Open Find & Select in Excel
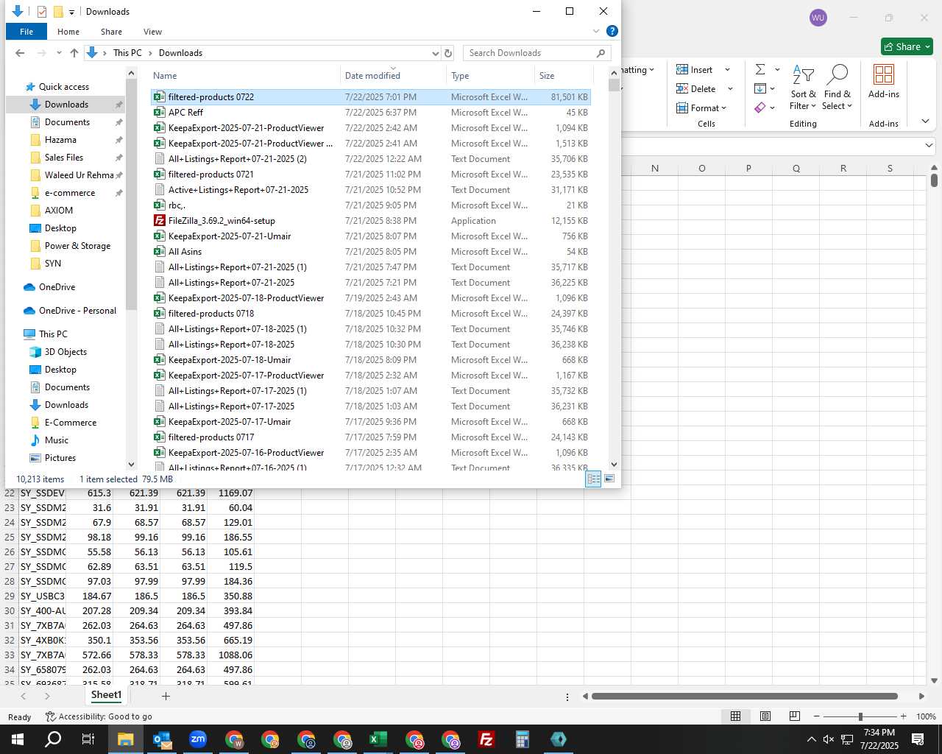Image resolution: width=942 pixels, height=754 pixels. coord(837,87)
